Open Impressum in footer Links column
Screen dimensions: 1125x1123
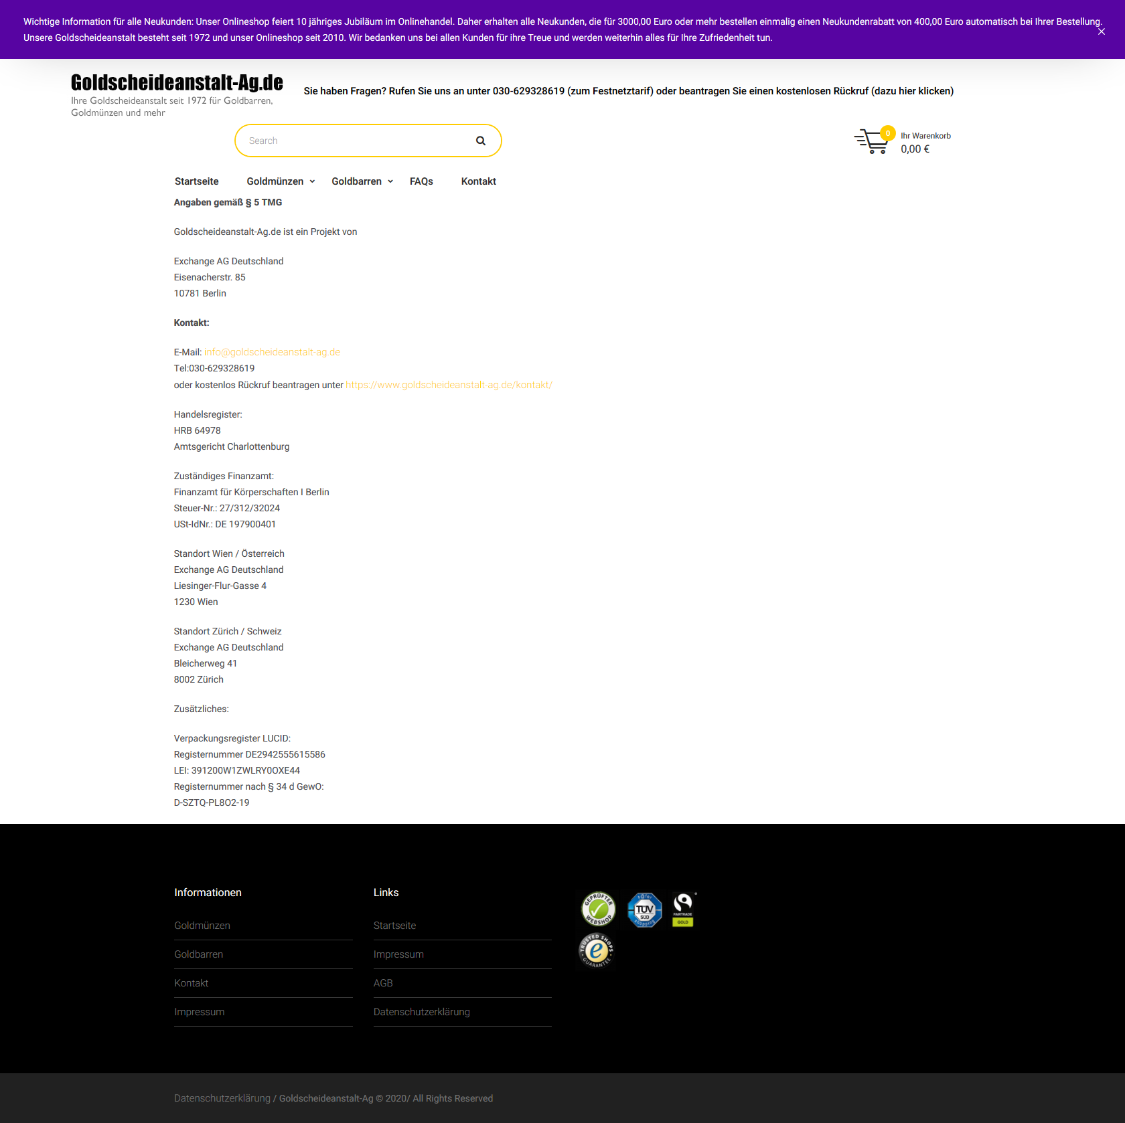coord(398,954)
